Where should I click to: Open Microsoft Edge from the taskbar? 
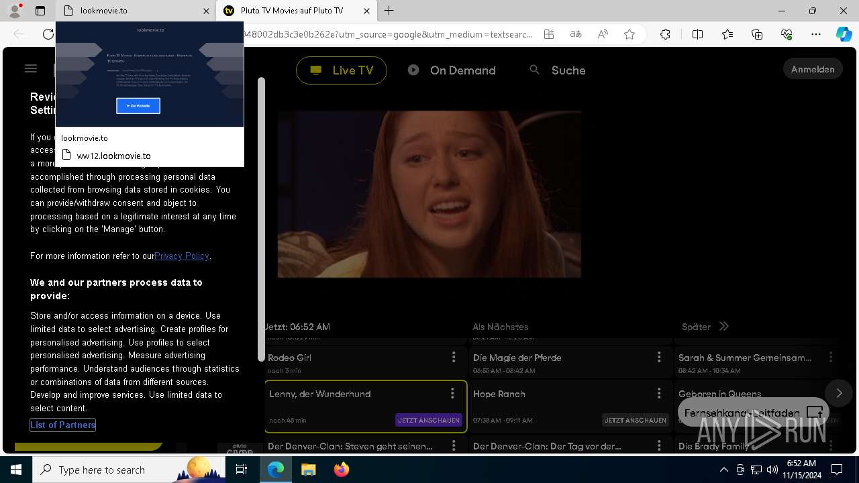click(276, 470)
